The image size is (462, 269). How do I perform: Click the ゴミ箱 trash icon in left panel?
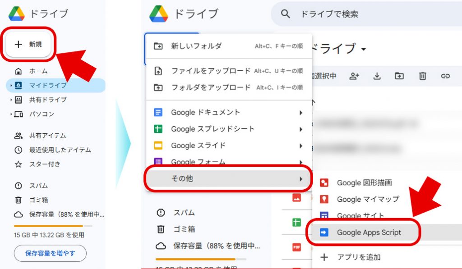pos(18,200)
